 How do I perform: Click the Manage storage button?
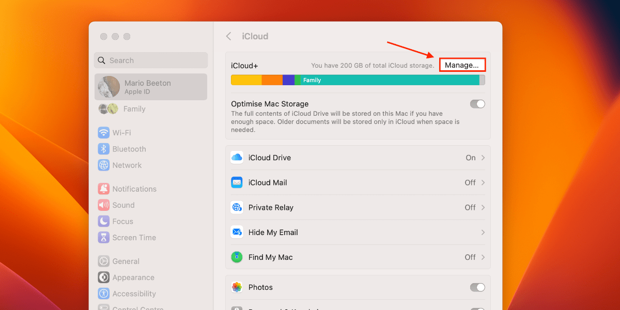click(x=461, y=64)
